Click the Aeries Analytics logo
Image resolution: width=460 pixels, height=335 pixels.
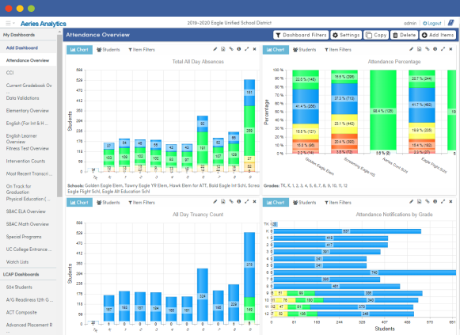[x=44, y=24]
